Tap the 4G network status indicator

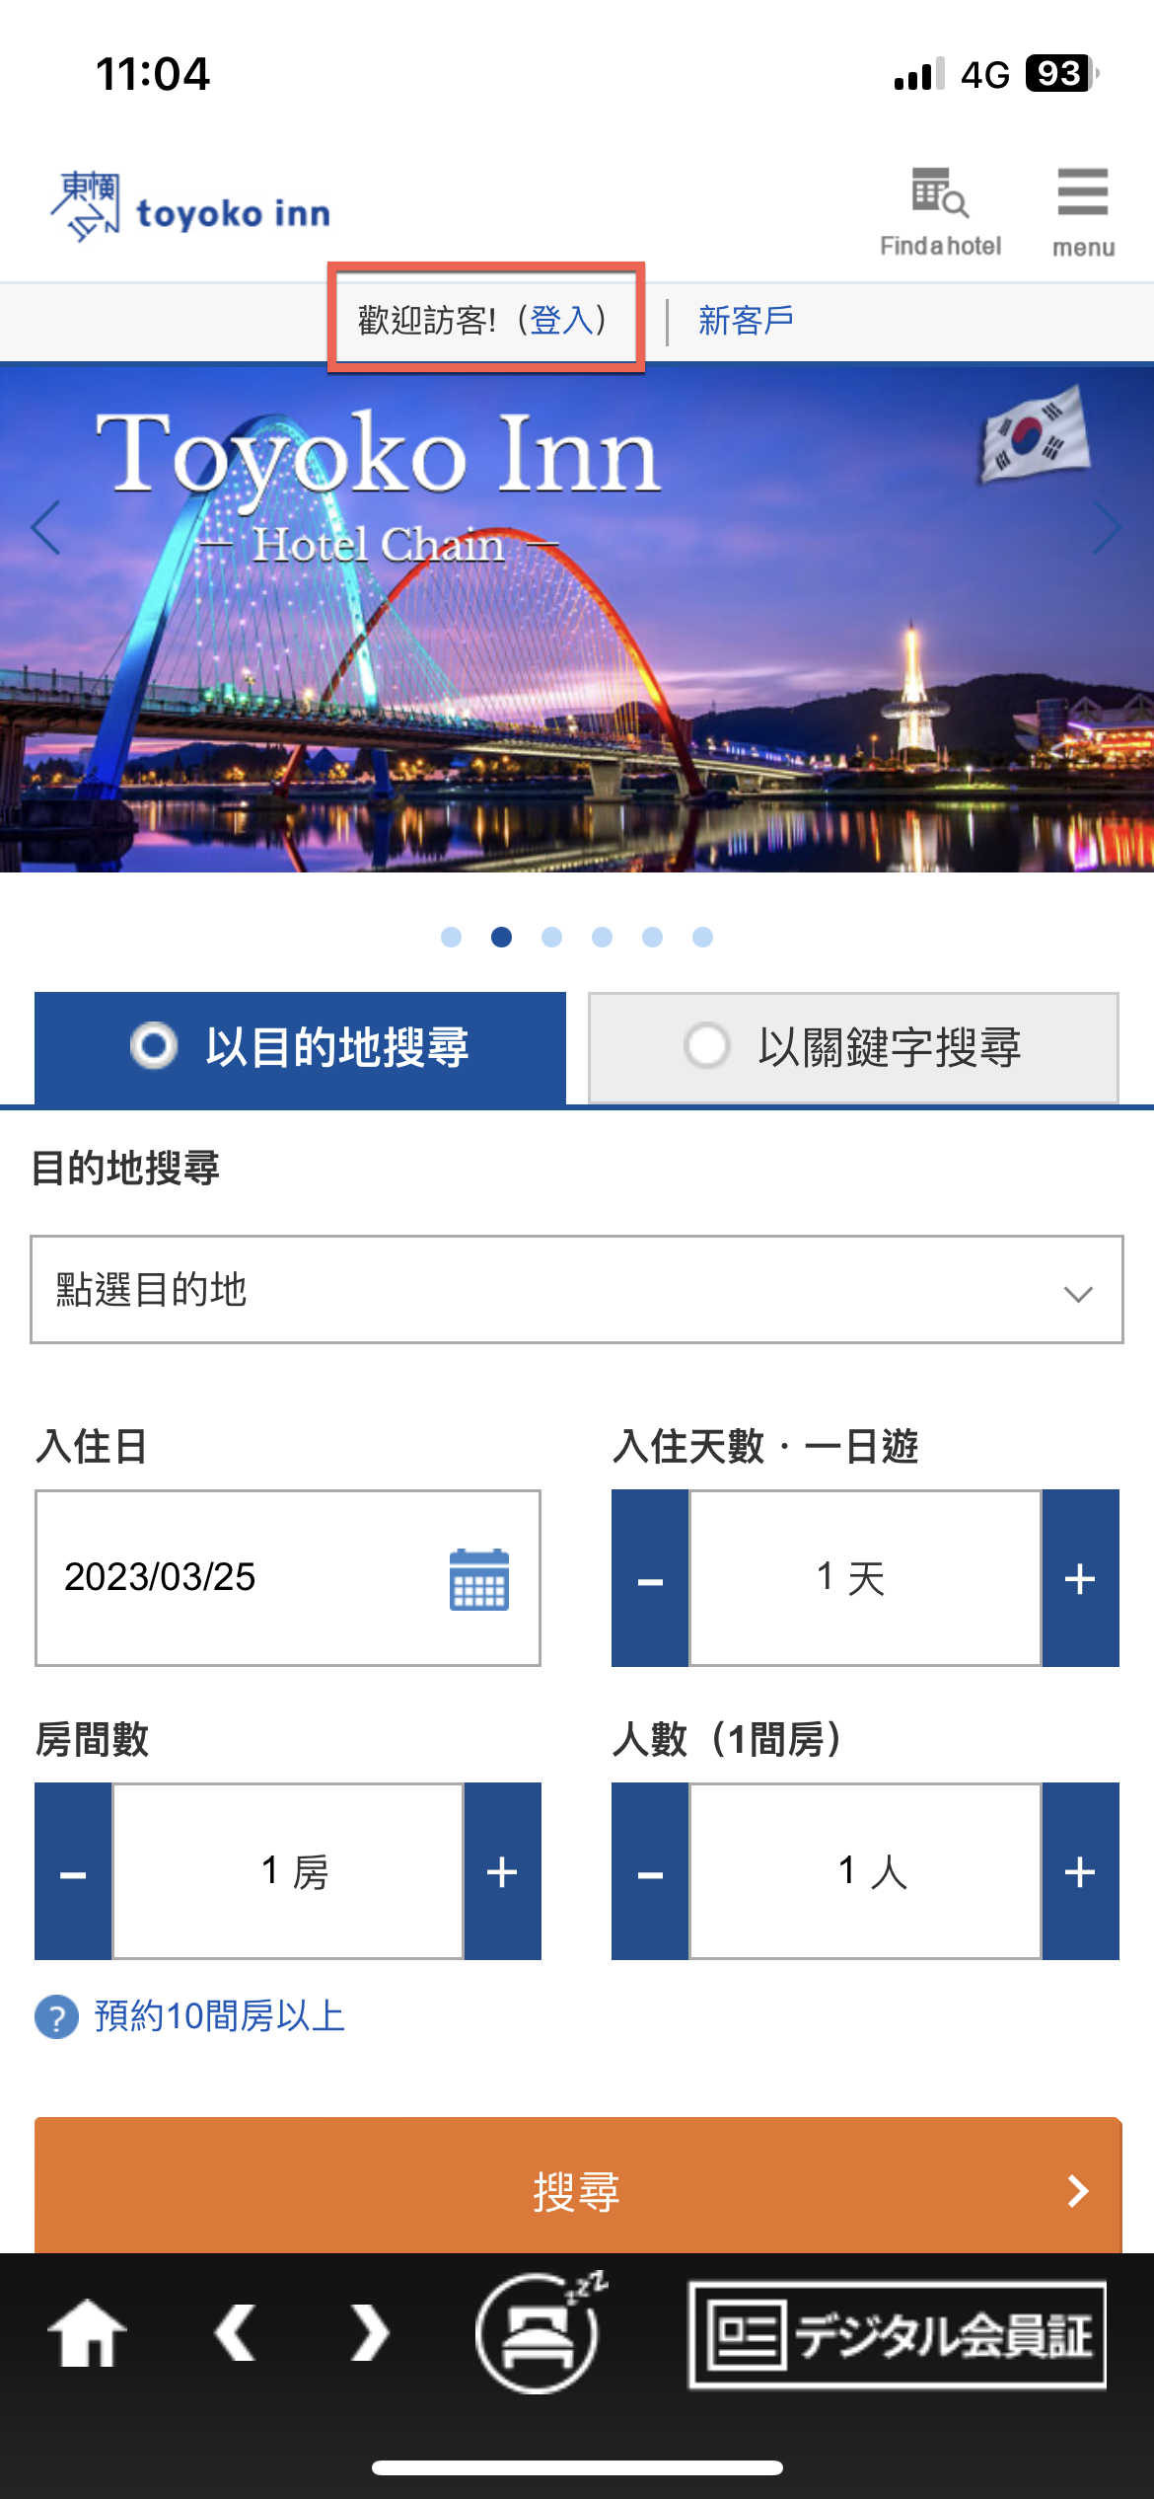984,75
